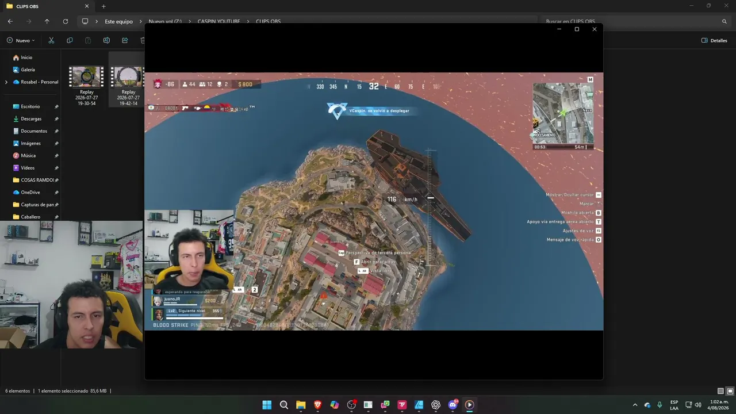Expand the Rosabel - Personal tree node

coord(6,82)
